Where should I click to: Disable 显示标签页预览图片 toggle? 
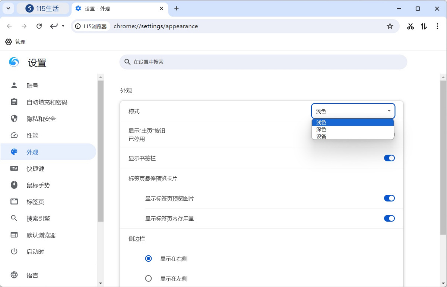pos(389,199)
